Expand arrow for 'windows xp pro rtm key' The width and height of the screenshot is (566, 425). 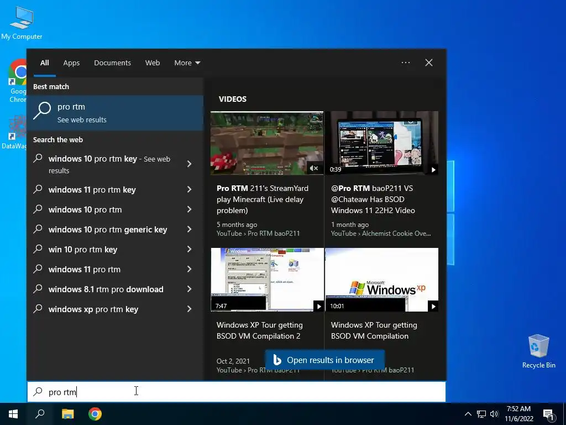[x=190, y=309]
